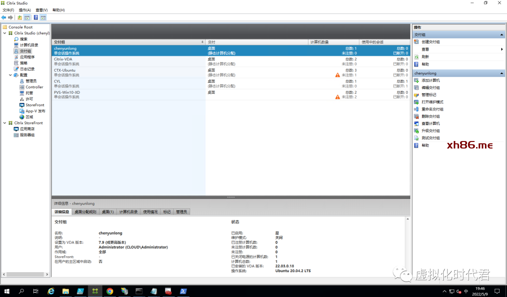This screenshot has width=507, height=297.
Task: Select the Citrix-VDA delivery group row
Action: click(x=231, y=62)
